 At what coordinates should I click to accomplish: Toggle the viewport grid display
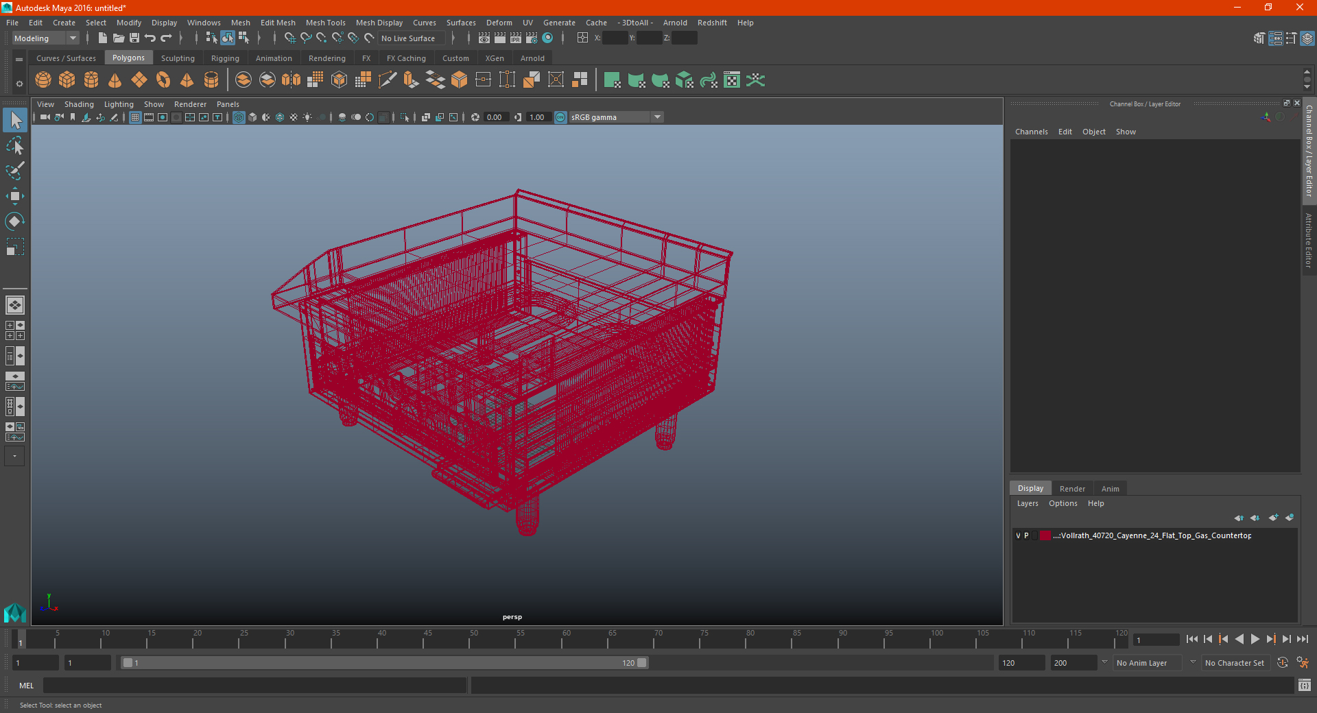[x=135, y=117]
